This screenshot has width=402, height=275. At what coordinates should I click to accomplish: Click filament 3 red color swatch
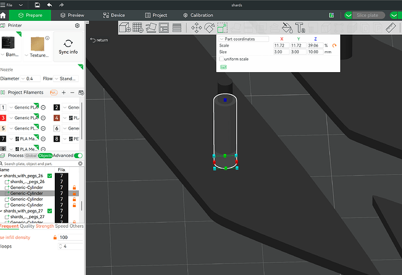(3, 118)
